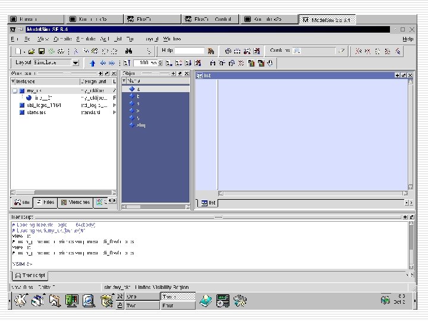Click the Workspace horizontal scrollbar thumb

pos(25,193)
